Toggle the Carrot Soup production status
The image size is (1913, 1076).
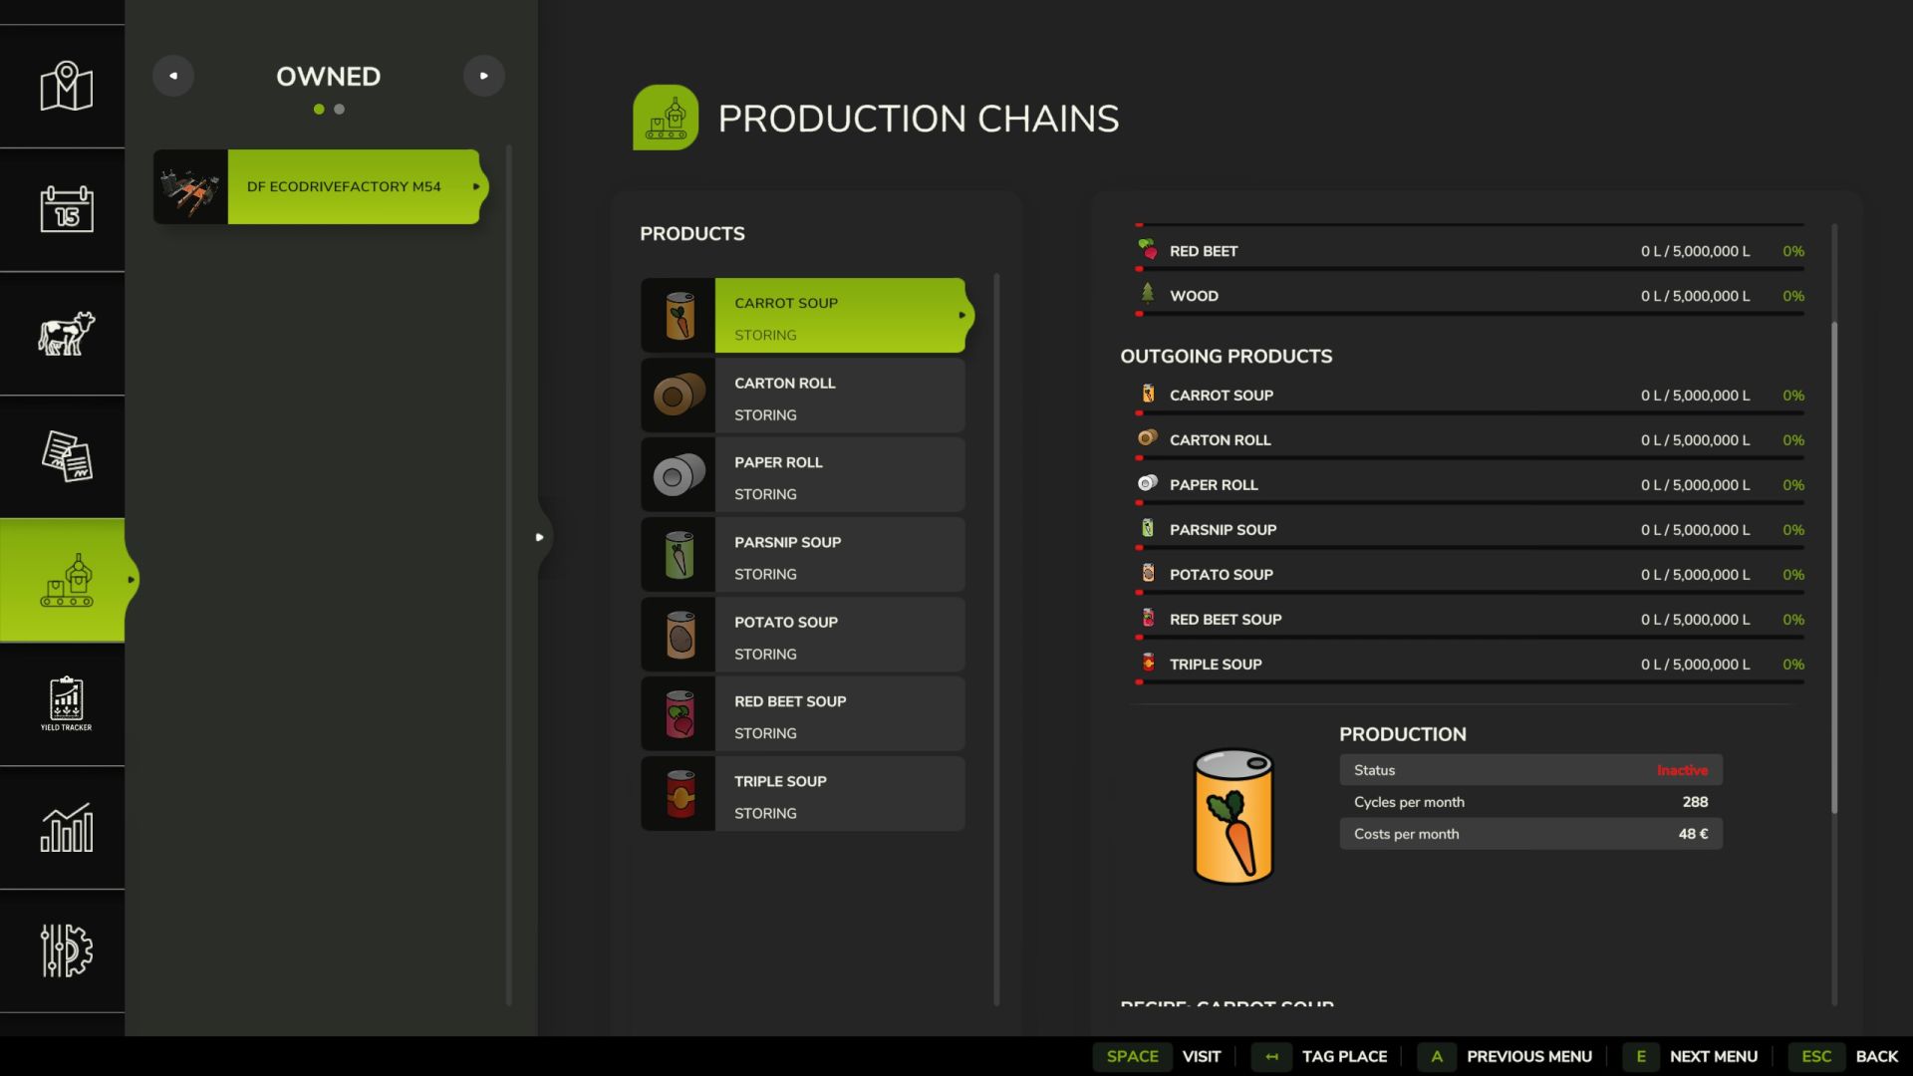click(x=1530, y=770)
